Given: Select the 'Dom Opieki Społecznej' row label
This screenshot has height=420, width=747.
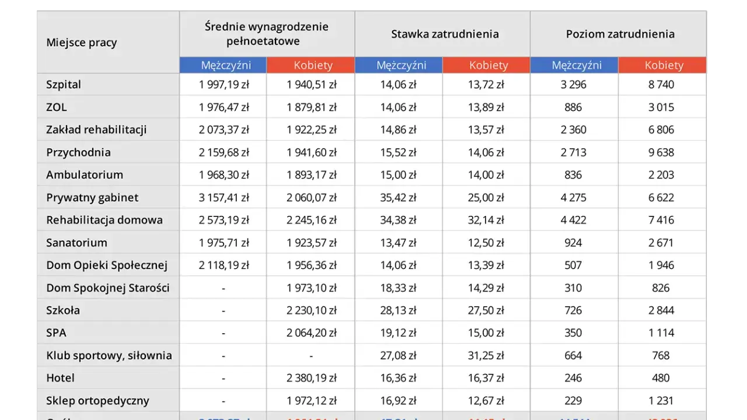Looking at the screenshot, I should coord(107,265).
